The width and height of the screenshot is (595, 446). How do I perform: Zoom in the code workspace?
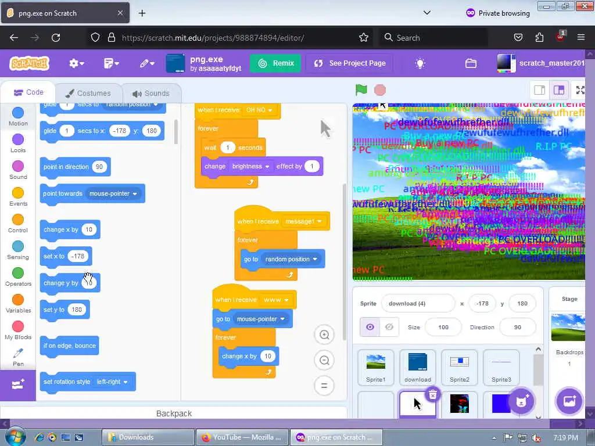coord(324,335)
